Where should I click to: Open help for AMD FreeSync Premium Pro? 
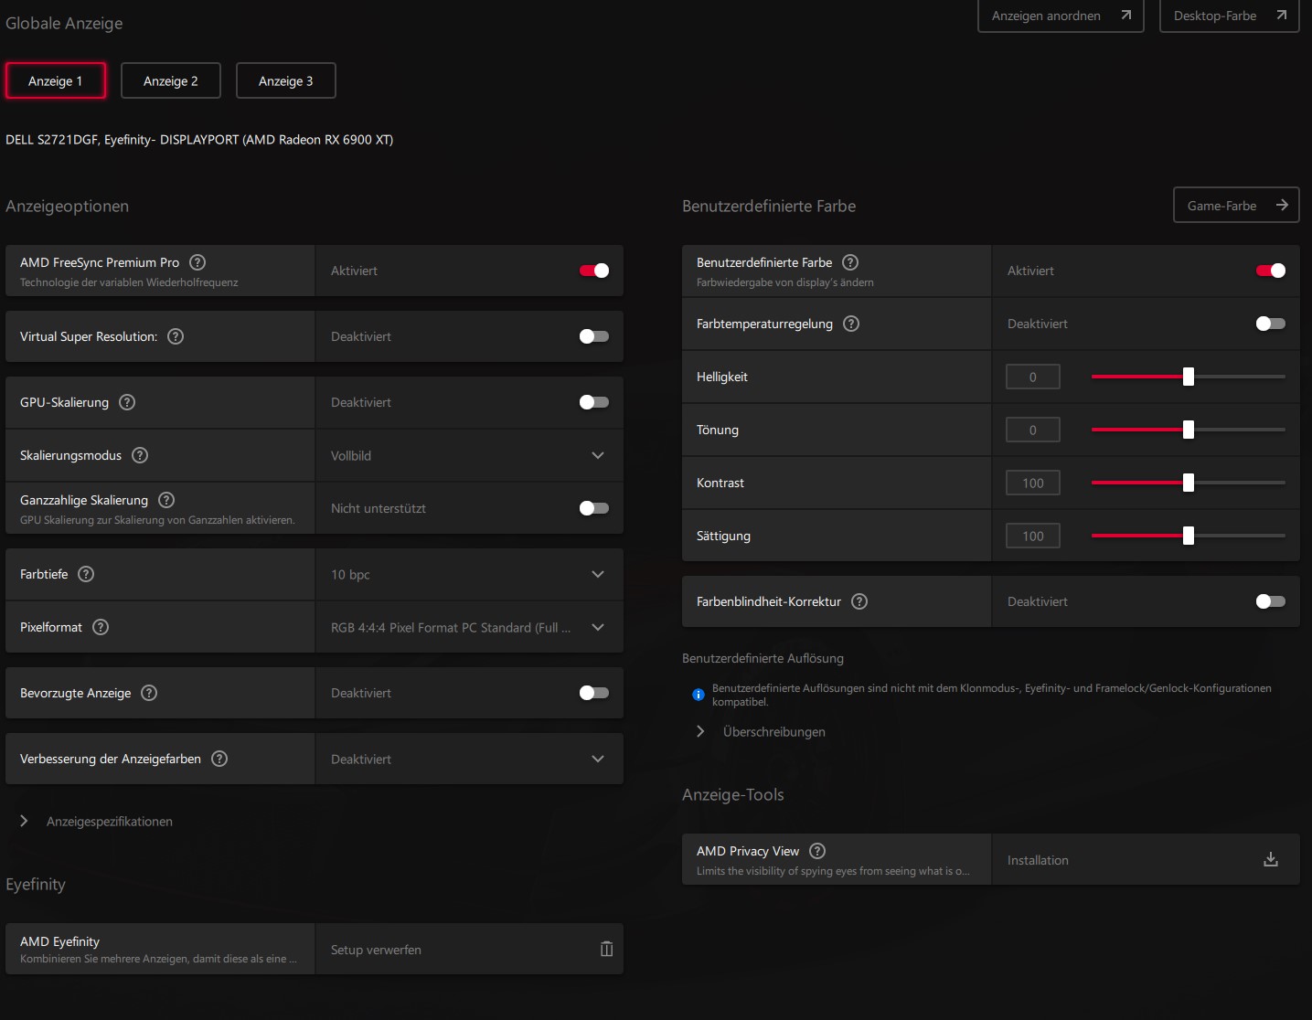coord(197,262)
